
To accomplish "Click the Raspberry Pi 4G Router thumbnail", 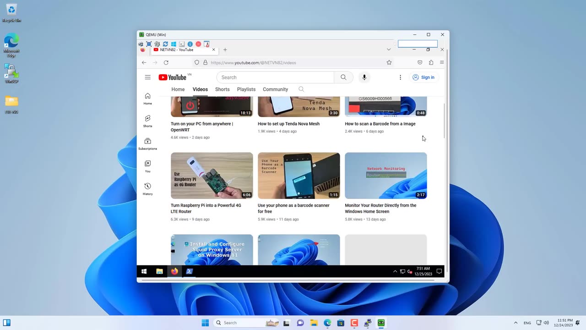I will coord(212,176).
